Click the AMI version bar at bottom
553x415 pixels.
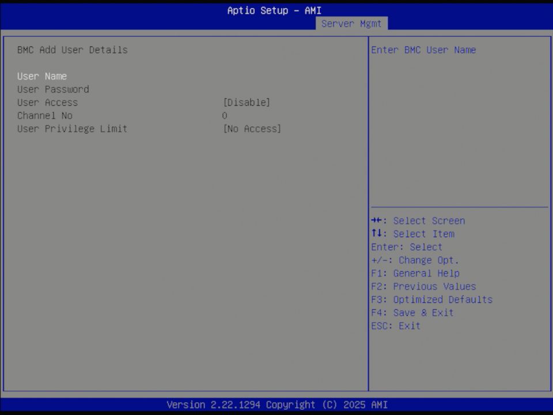276,405
